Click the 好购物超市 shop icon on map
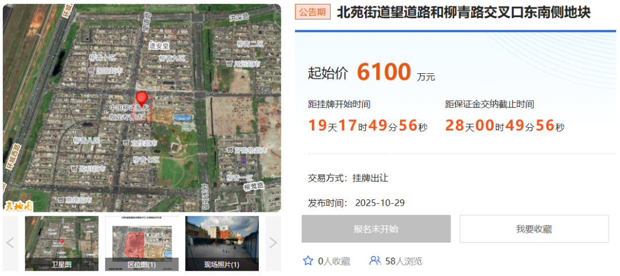Image resolution: width=620 pixels, height=276 pixels. [231, 150]
